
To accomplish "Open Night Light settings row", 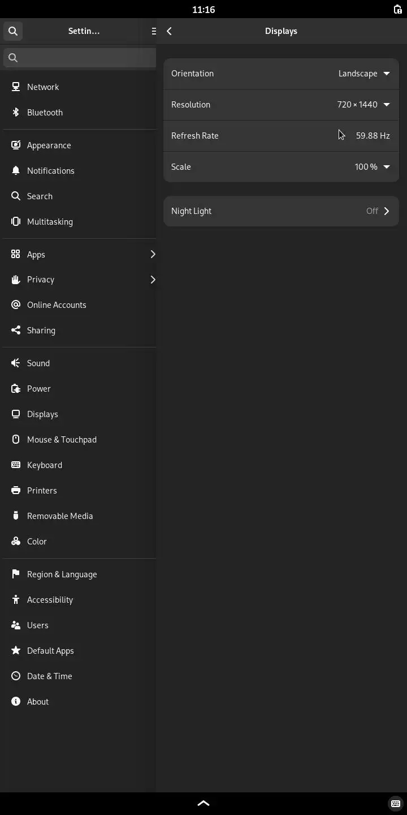I will click(x=281, y=211).
